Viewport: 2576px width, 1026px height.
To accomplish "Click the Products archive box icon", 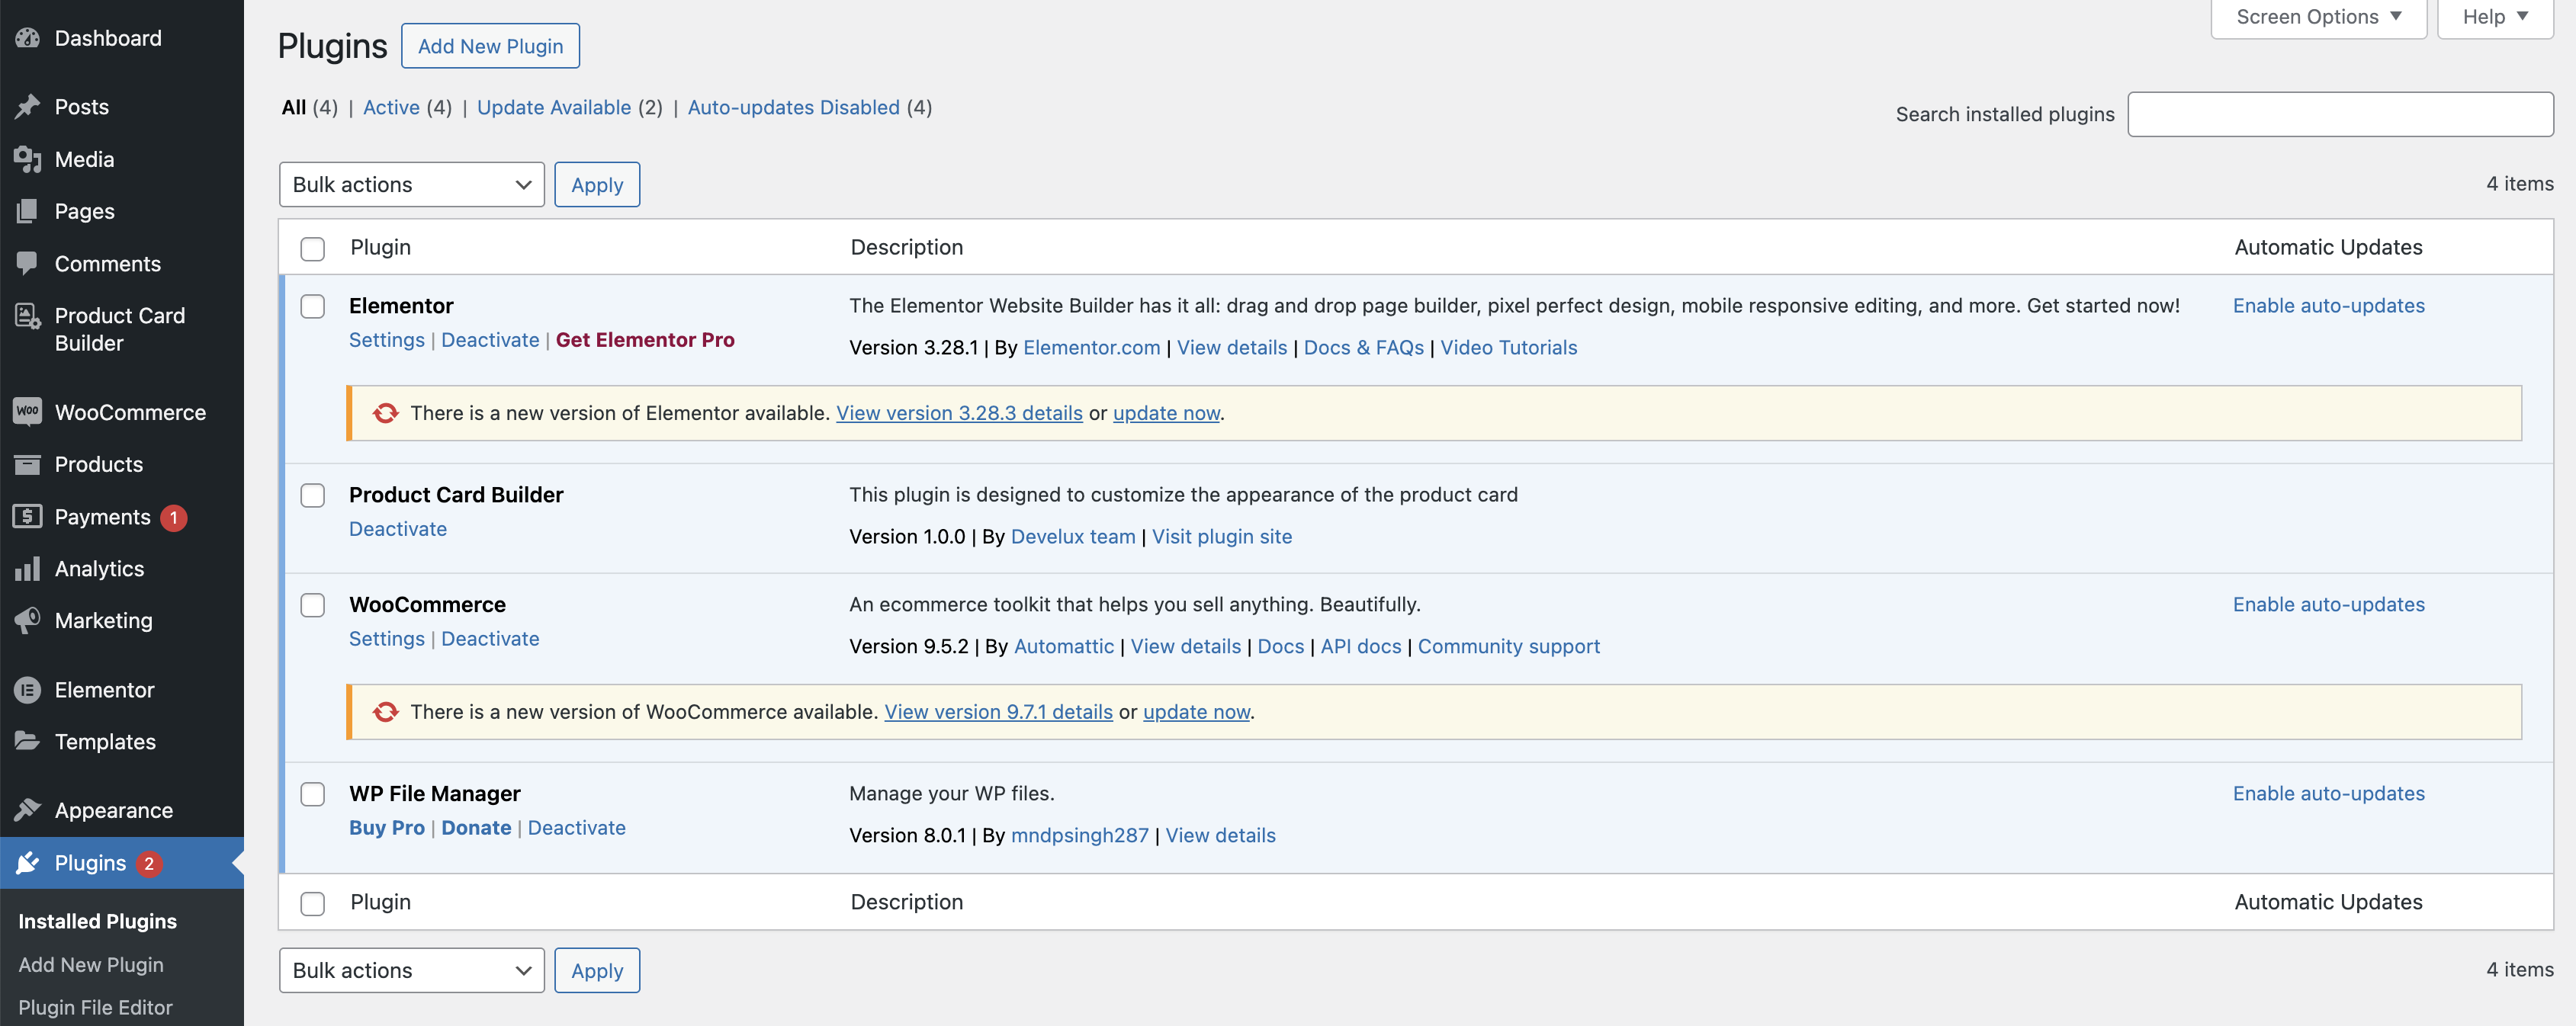I will click(x=28, y=464).
